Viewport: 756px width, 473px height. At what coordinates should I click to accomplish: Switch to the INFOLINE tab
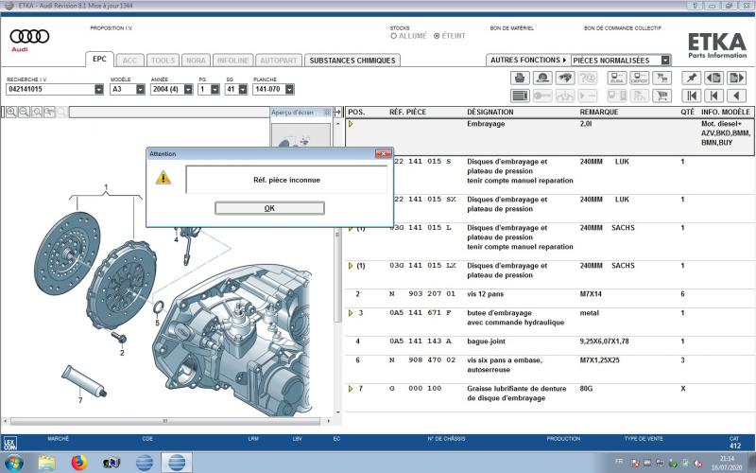tap(232, 61)
